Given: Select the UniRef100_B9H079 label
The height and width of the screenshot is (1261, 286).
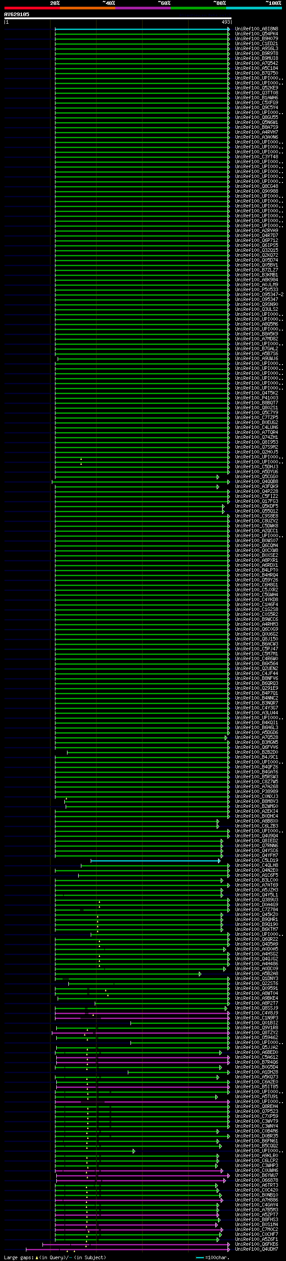Looking at the screenshot, I should coord(257,38).
